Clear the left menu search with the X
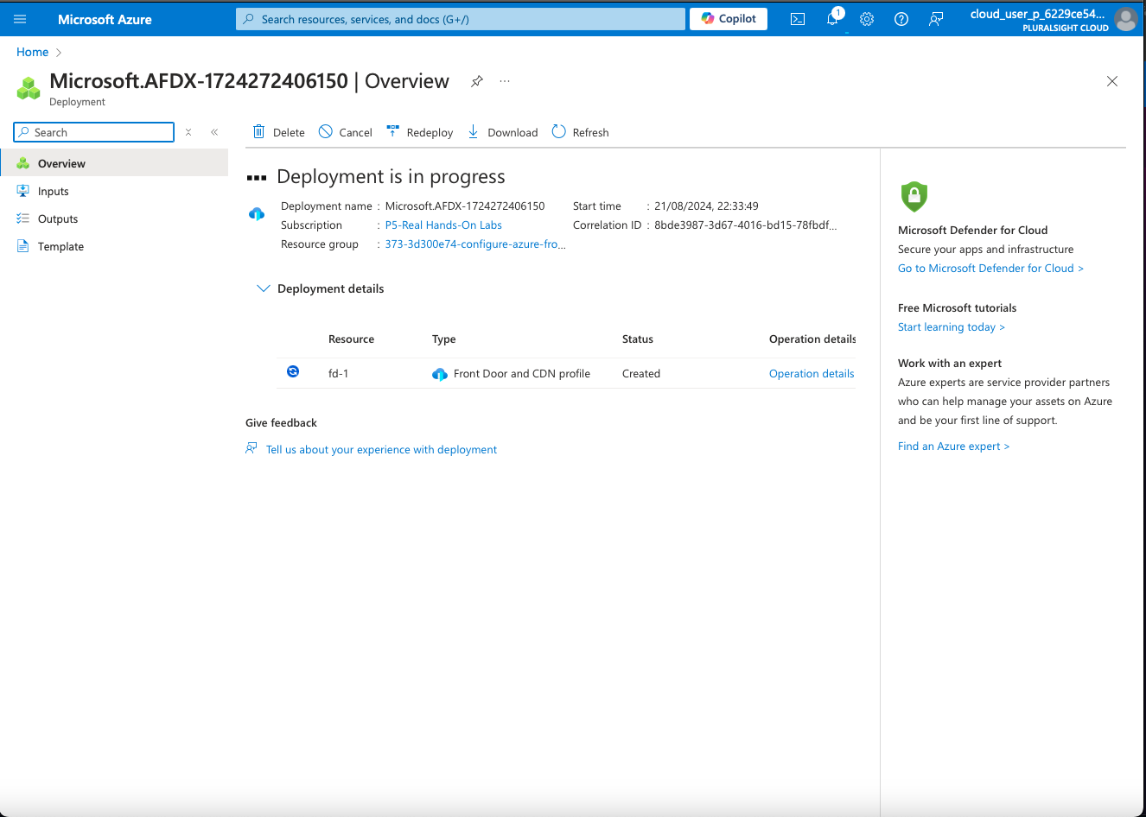The image size is (1146, 817). (188, 132)
